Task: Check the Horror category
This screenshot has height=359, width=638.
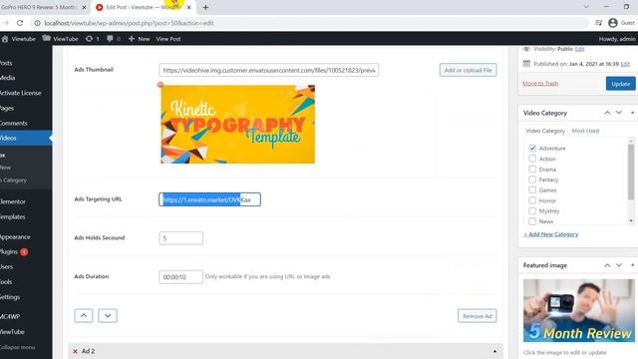Action: point(532,200)
